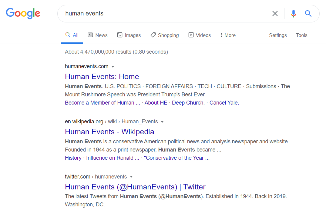Open Influence on Ronald section link

click(113, 158)
